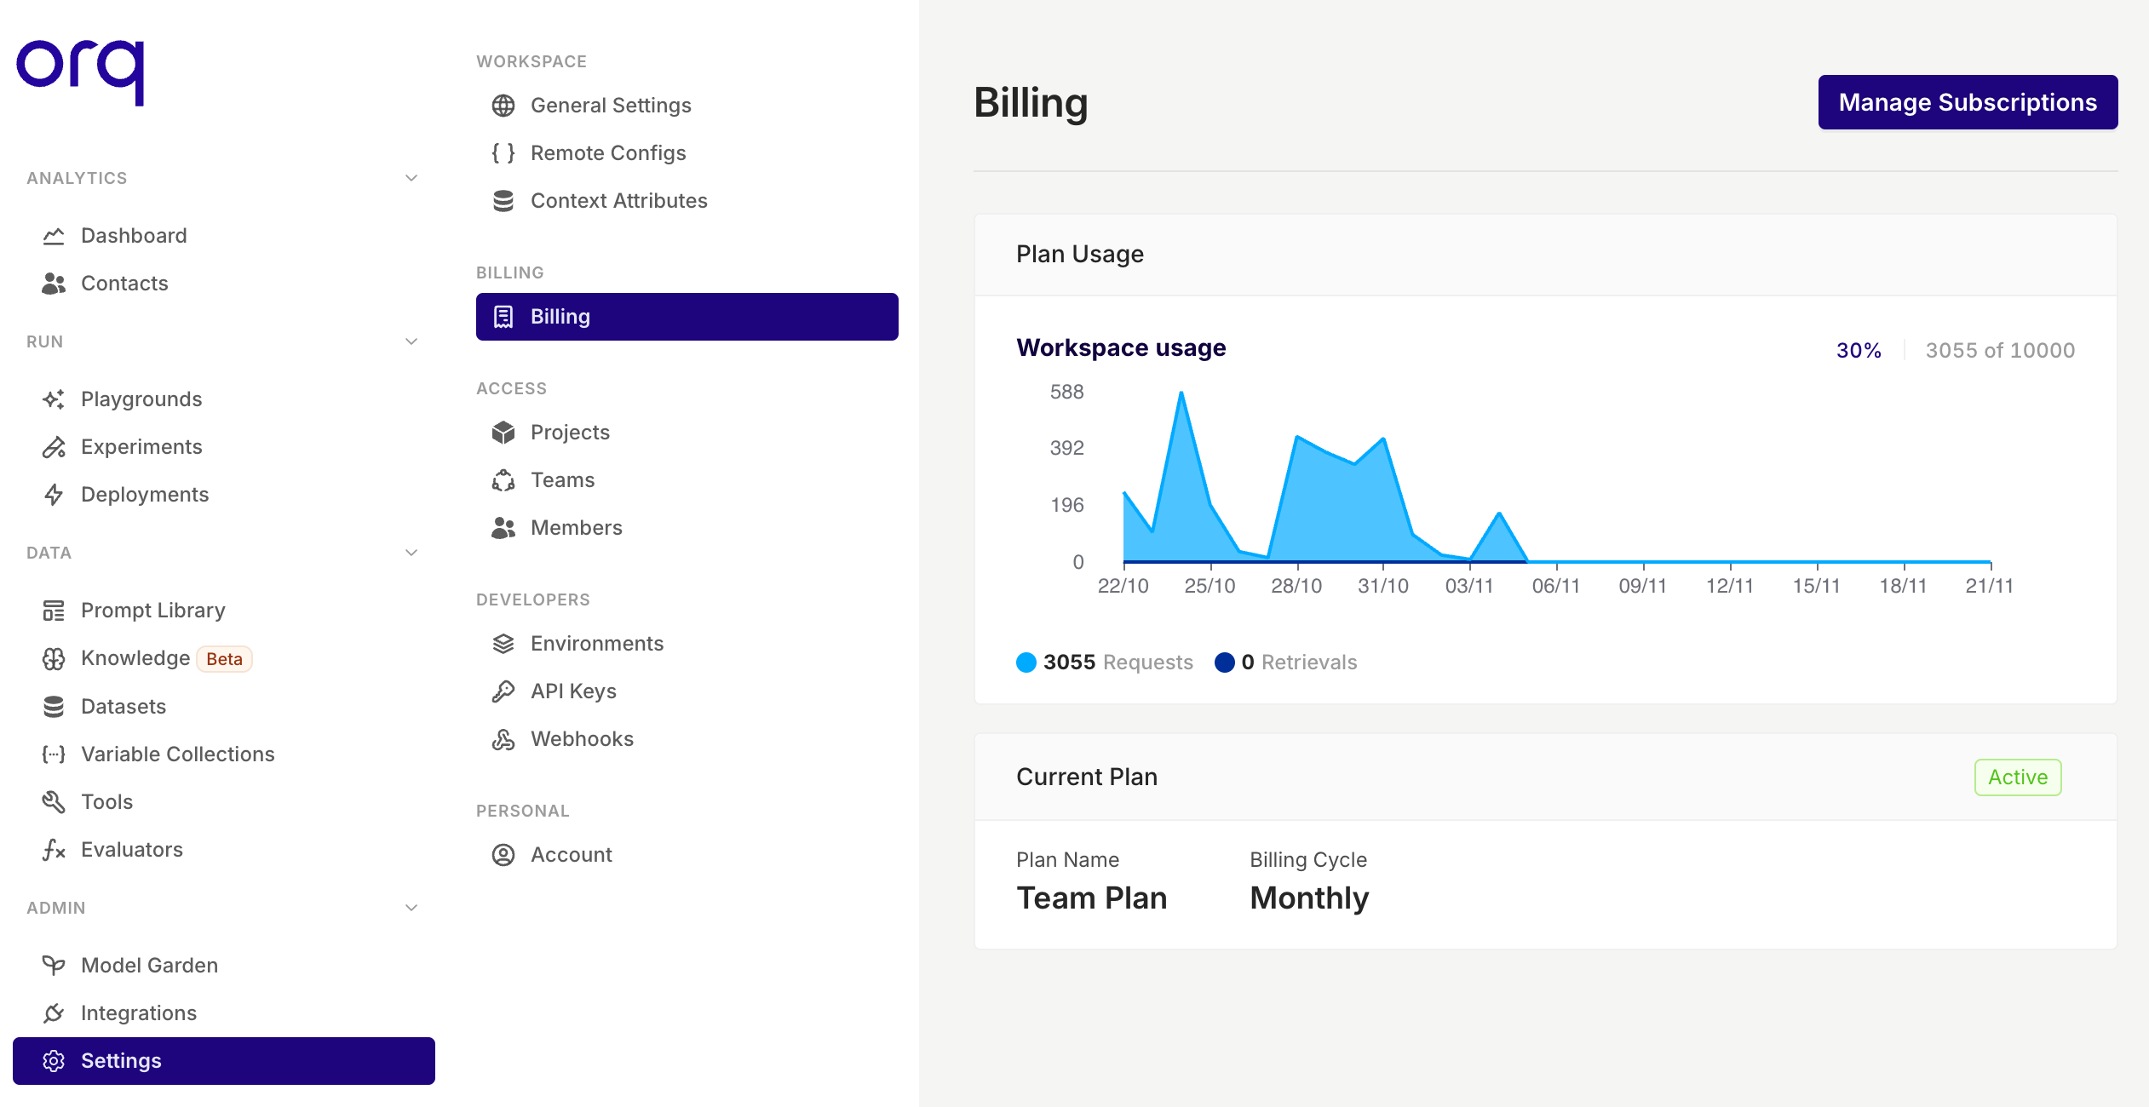Collapse the Admin section chevron
This screenshot has height=1107, width=2149.
(x=411, y=908)
